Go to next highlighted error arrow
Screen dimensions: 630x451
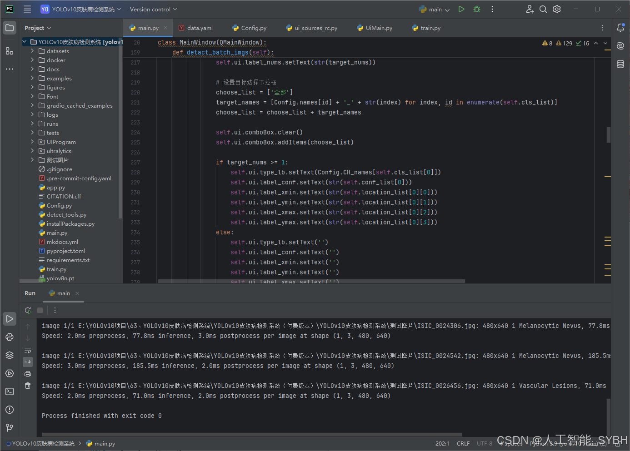click(x=605, y=43)
